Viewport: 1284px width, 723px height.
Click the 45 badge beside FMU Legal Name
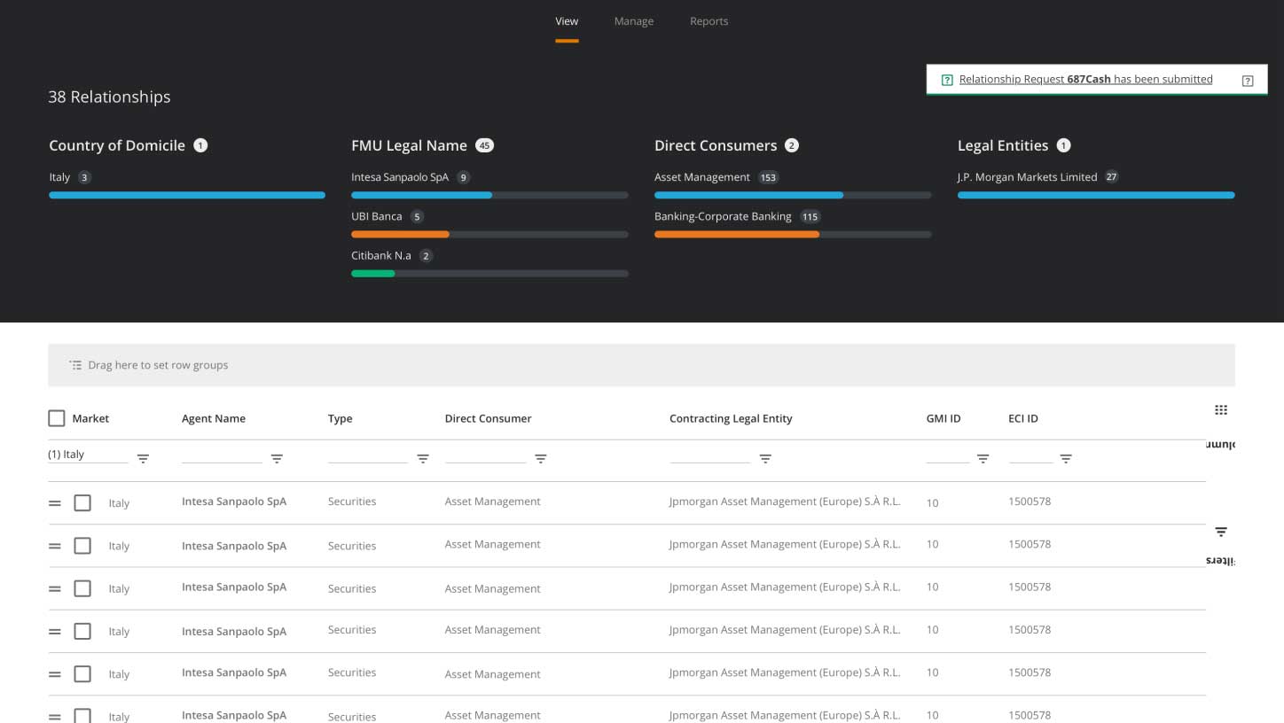point(484,145)
